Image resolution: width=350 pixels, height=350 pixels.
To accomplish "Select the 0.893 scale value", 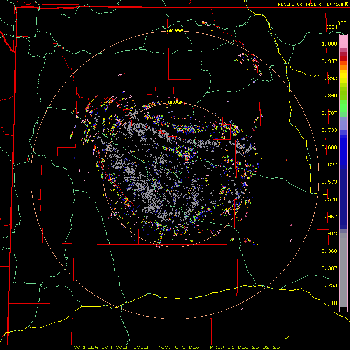I will pos(329,78).
